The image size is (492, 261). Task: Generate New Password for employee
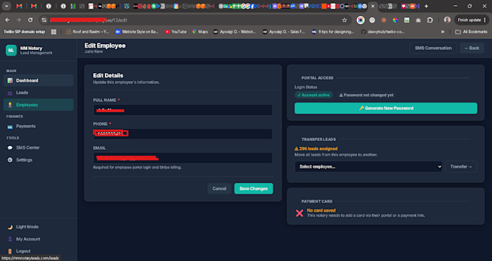[386, 108]
